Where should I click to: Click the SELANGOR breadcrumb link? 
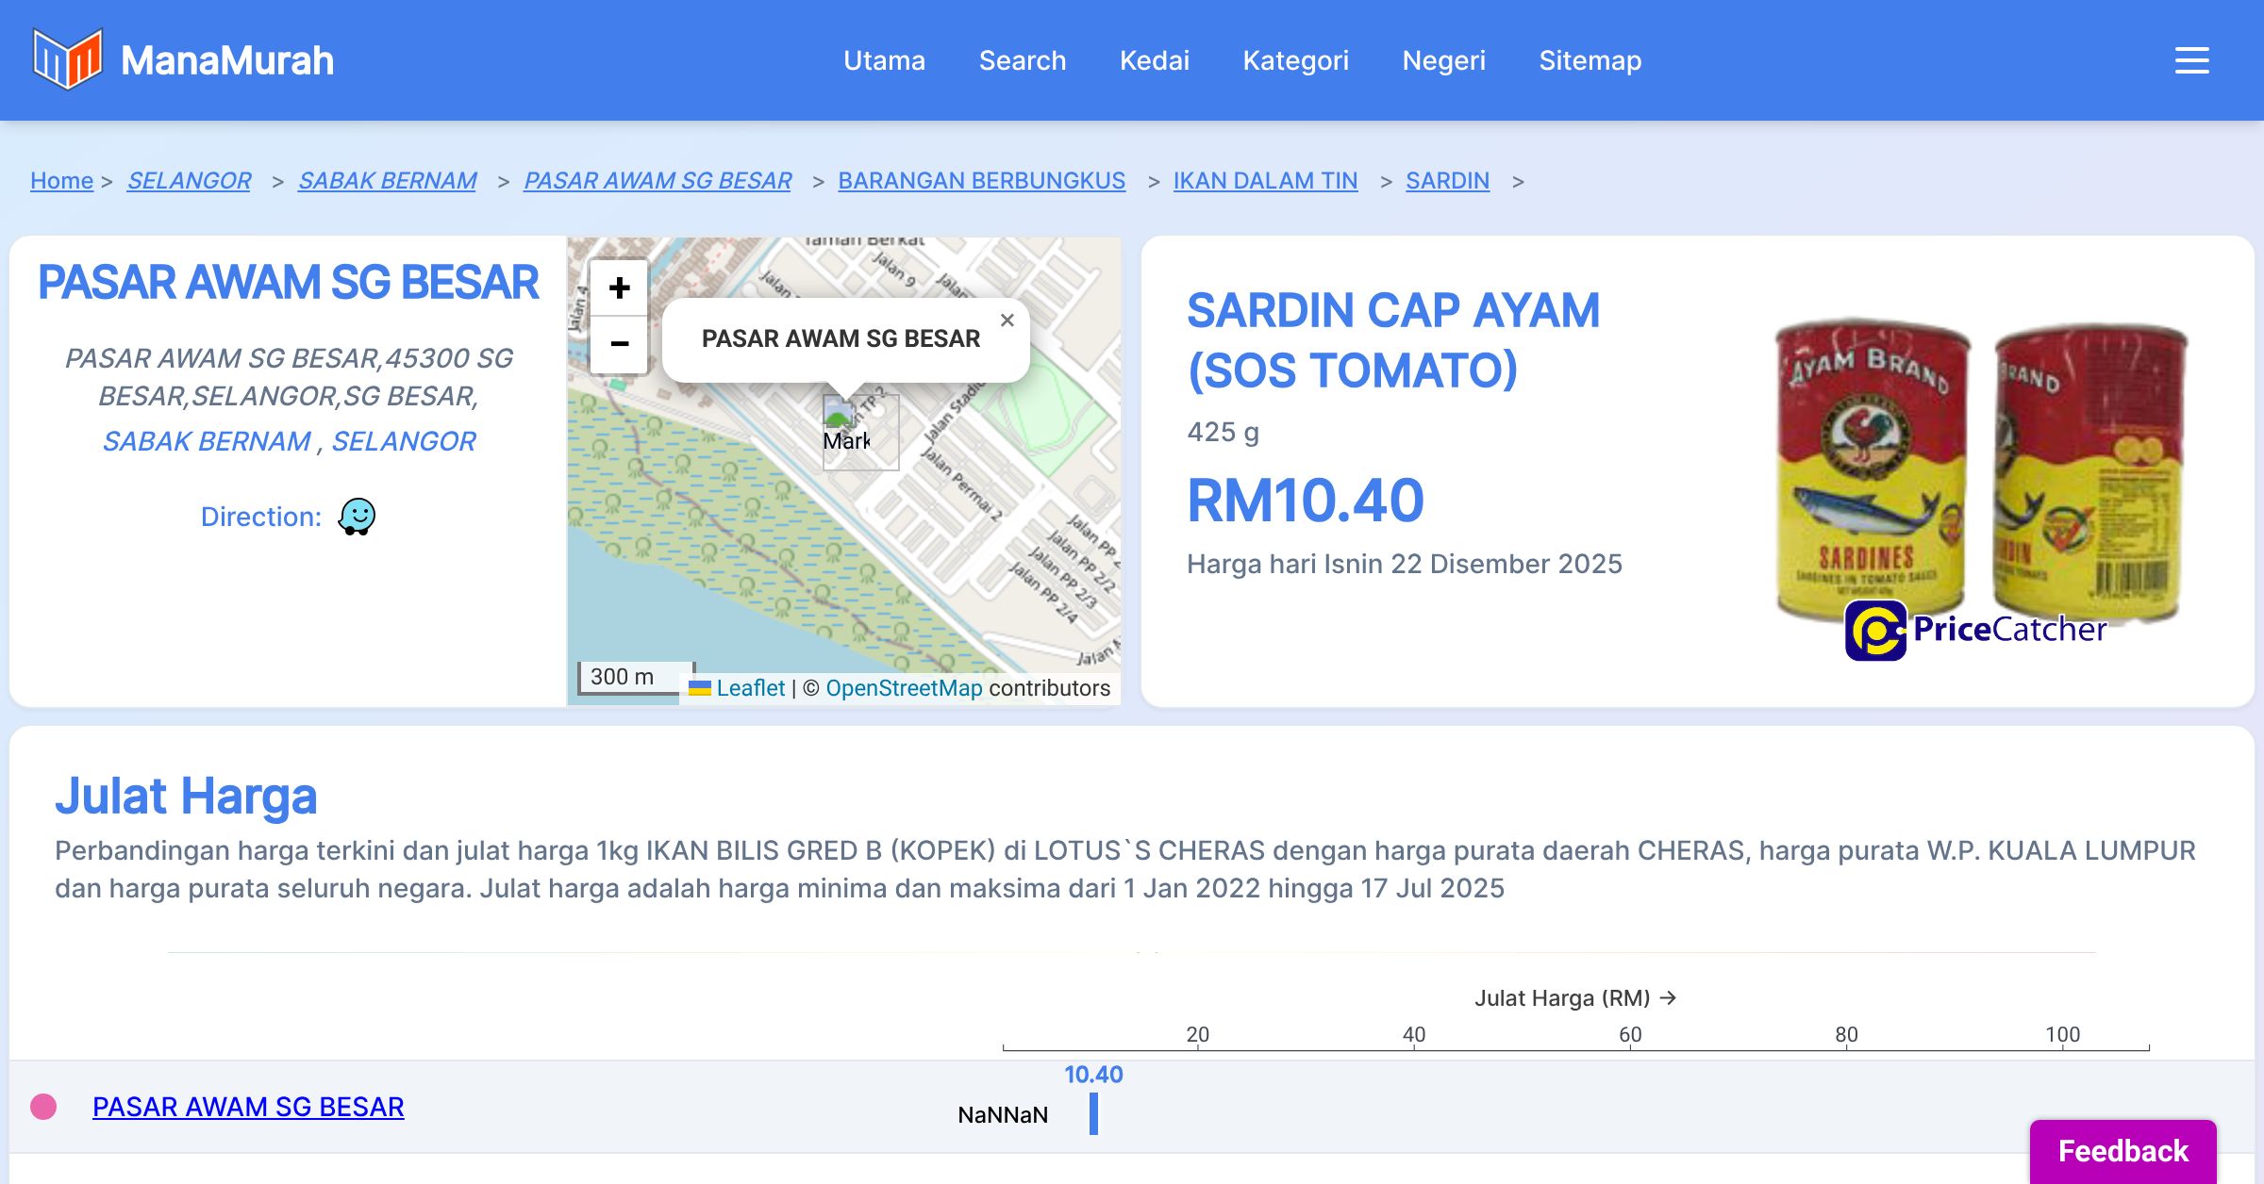coord(189,180)
